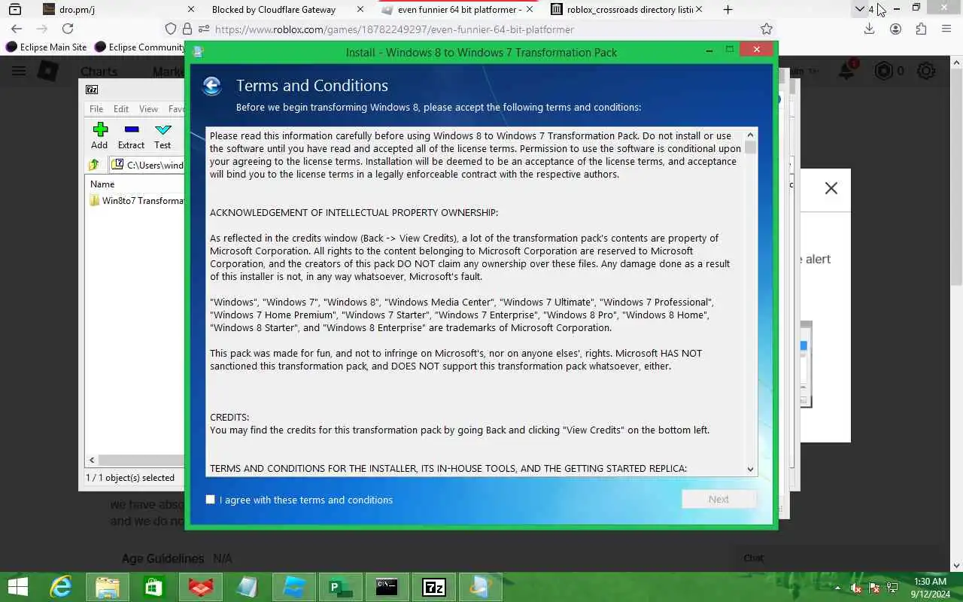The image size is (963, 602).
Task: Click the tracking protection shield icon
Action: tap(171, 29)
